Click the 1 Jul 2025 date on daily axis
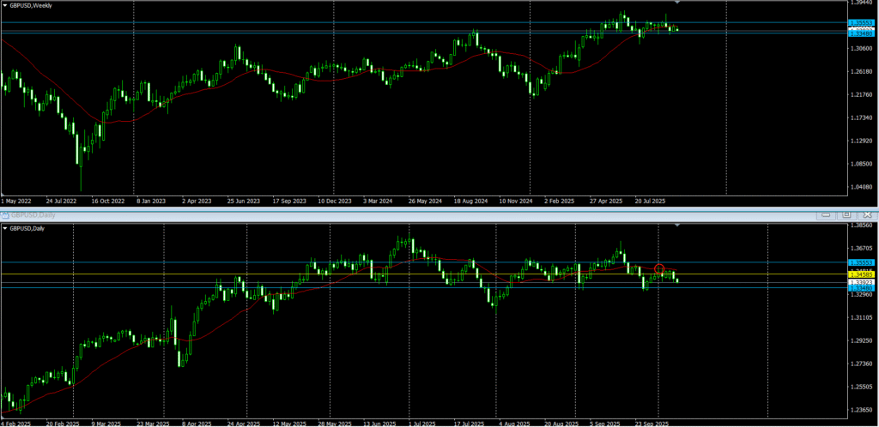879x427 pixels. tap(421, 423)
